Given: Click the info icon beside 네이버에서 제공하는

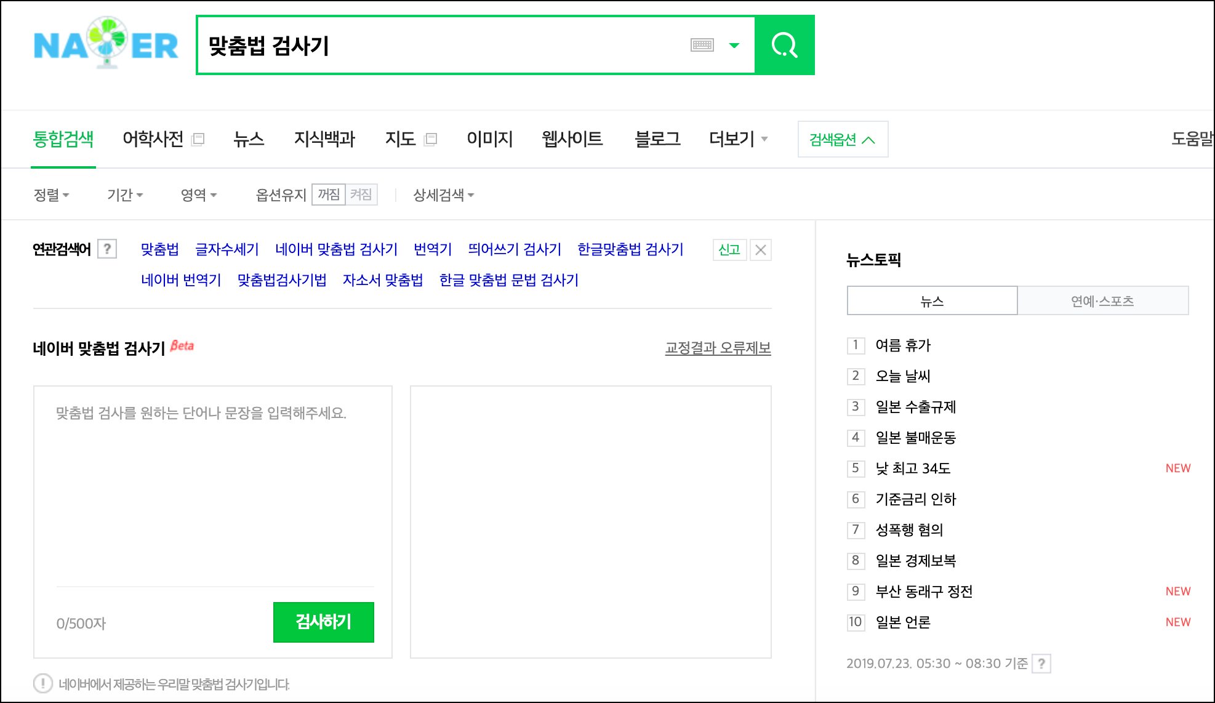Looking at the screenshot, I should (x=43, y=683).
